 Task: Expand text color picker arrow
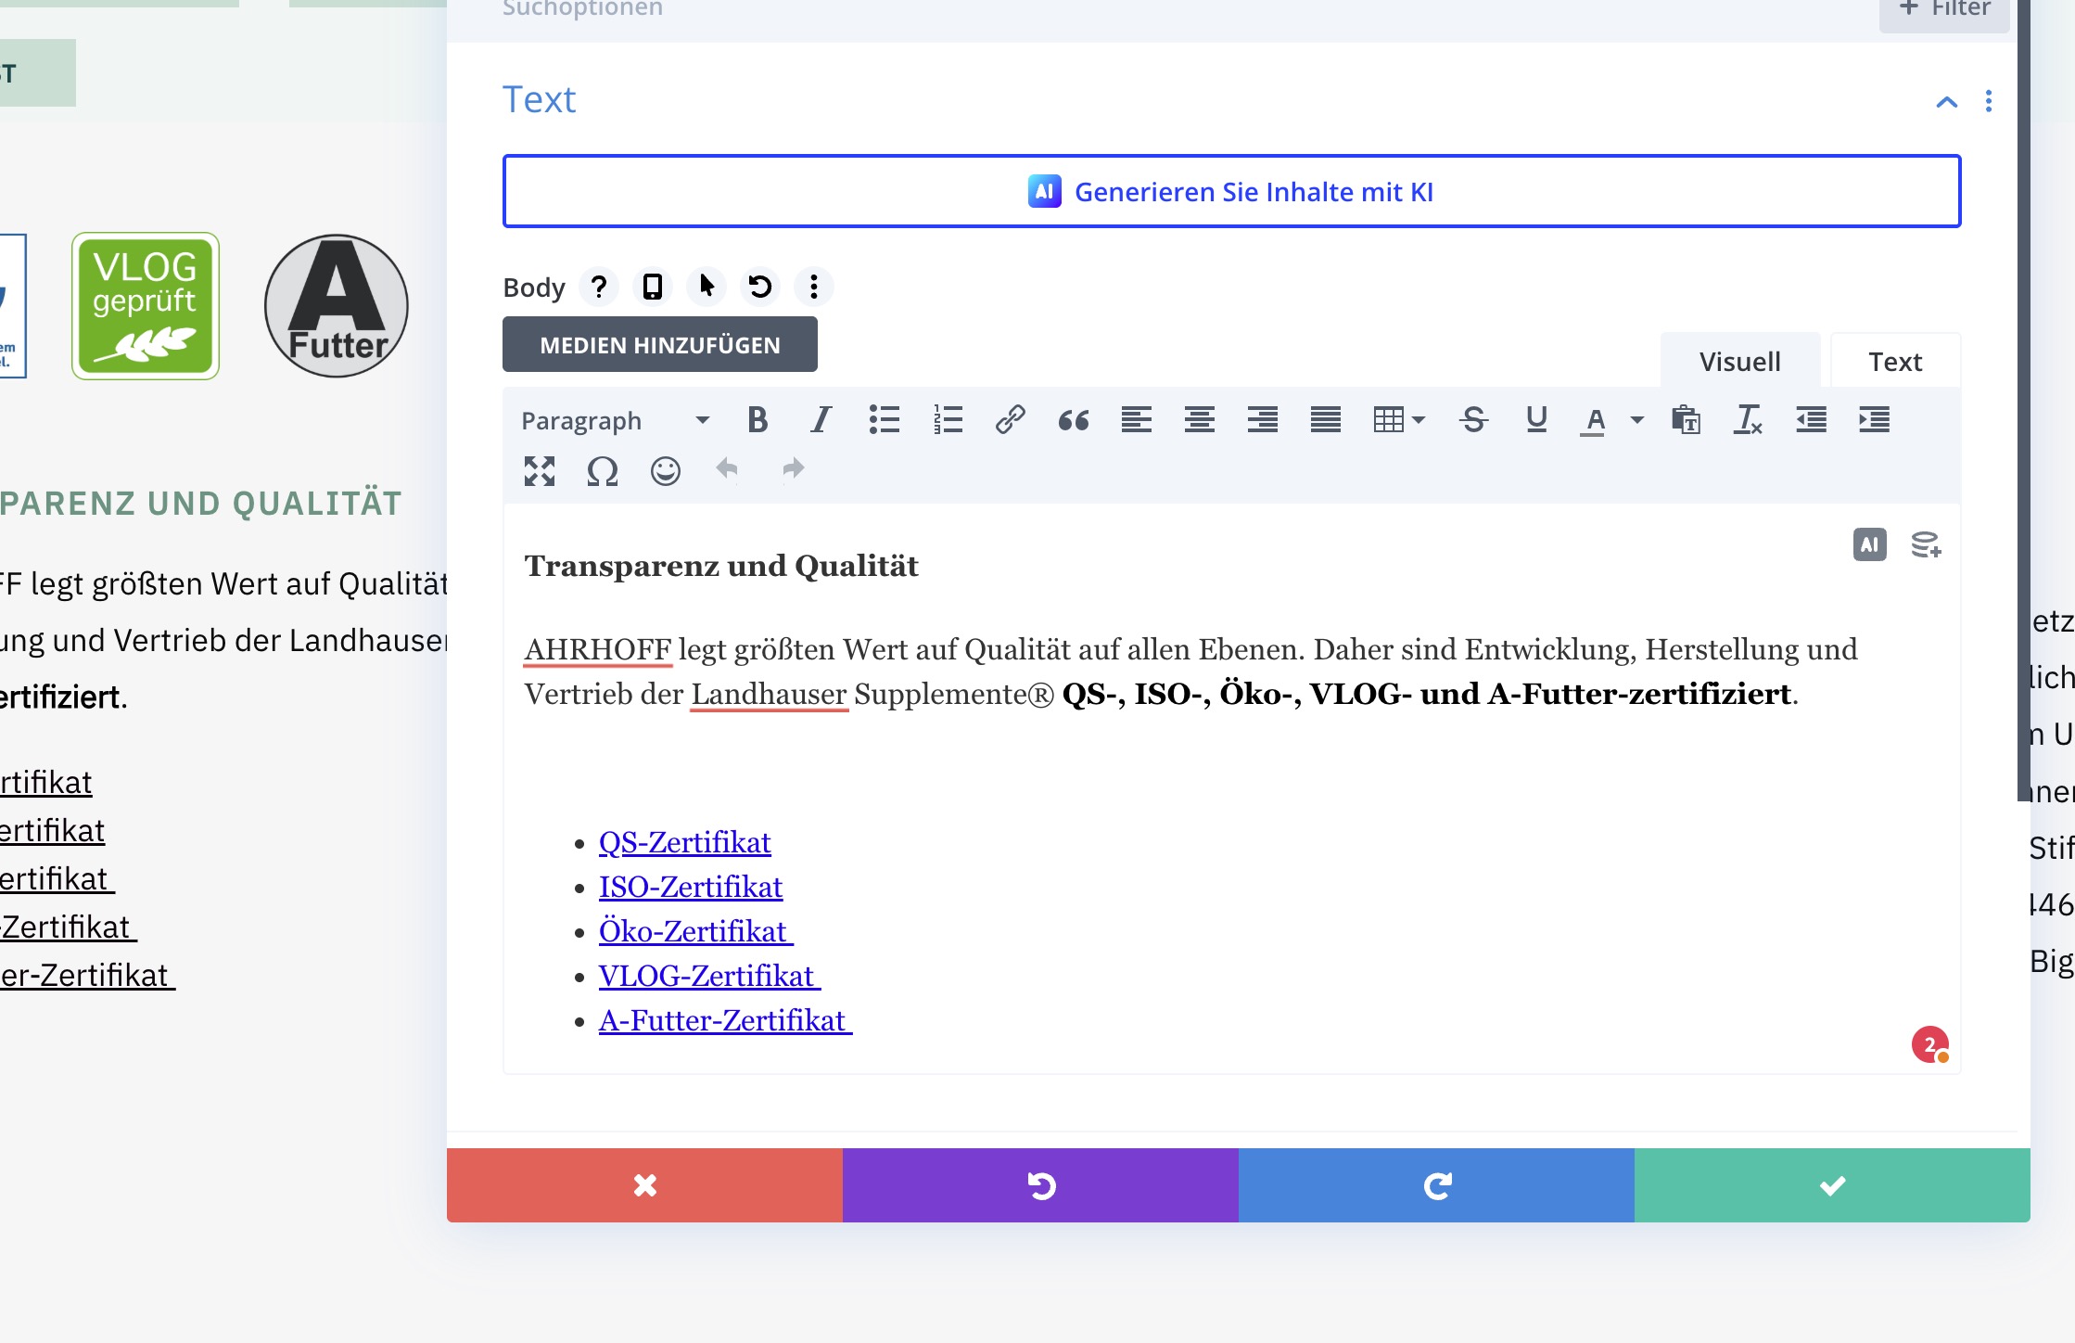coord(1636,420)
